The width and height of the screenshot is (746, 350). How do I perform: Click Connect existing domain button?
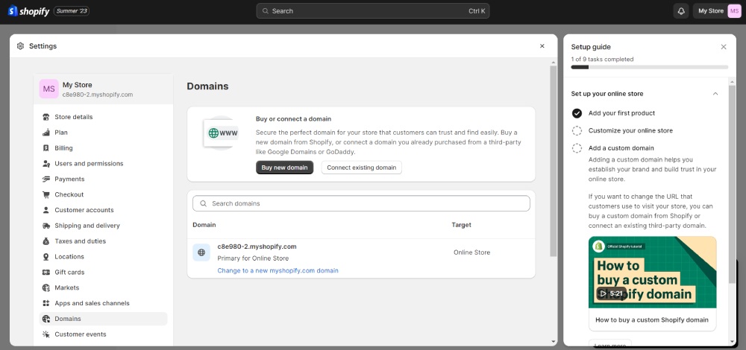[x=362, y=168]
